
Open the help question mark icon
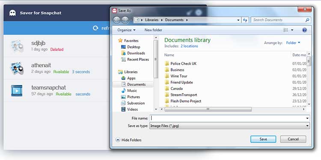coord(304,30)
